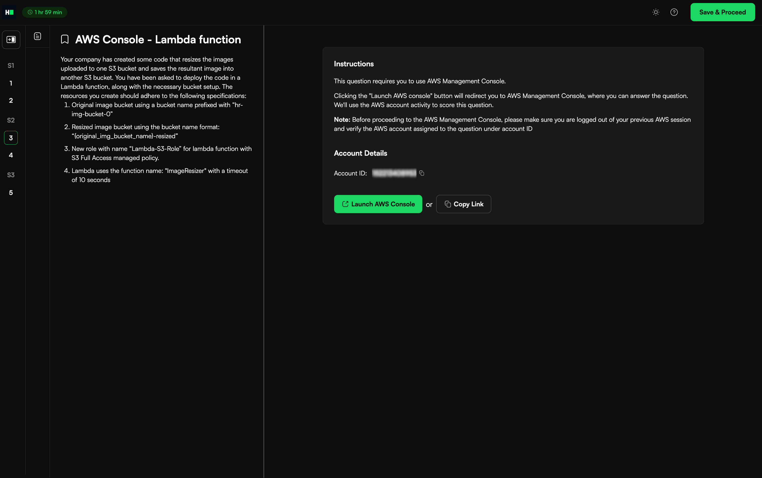Click the 1 hr 59 min timer badge
Viewport: 762px width, 478px height.
(x=45, y=12)
